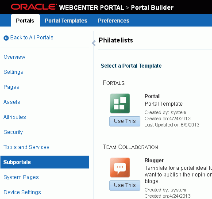The image size is (212, 199).
Task: Open Tools and Services
Action: pos(27,147)
